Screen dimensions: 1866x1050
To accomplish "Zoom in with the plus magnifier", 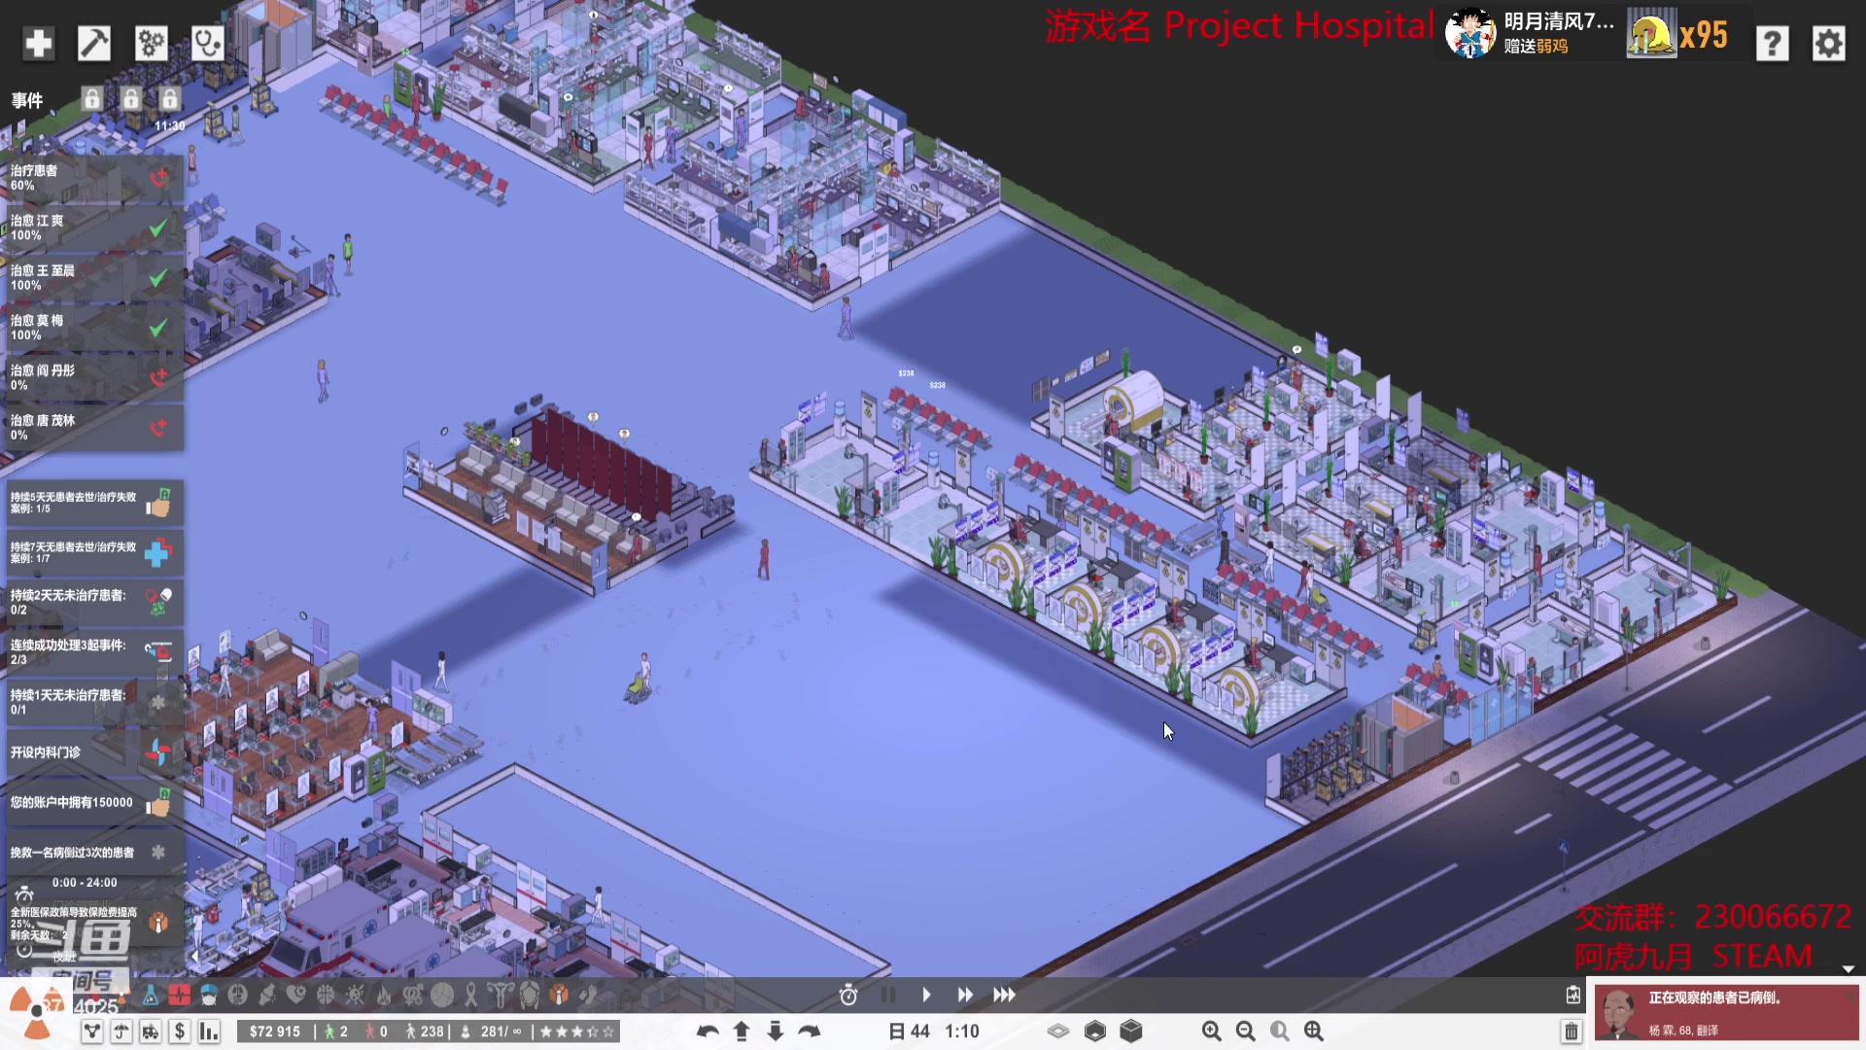I will click(x=1211, y=1032).
